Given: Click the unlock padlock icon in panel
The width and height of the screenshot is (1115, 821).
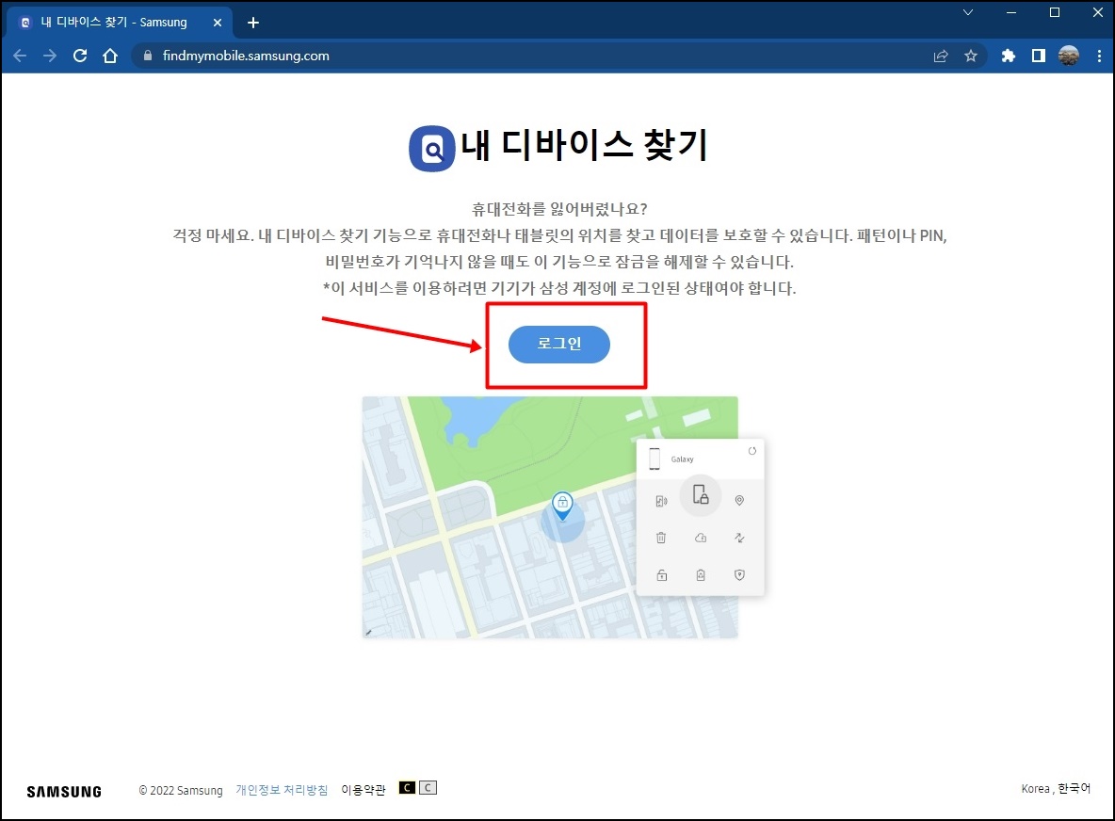Looking at the screenshot, I should click(x=661, y=575).
